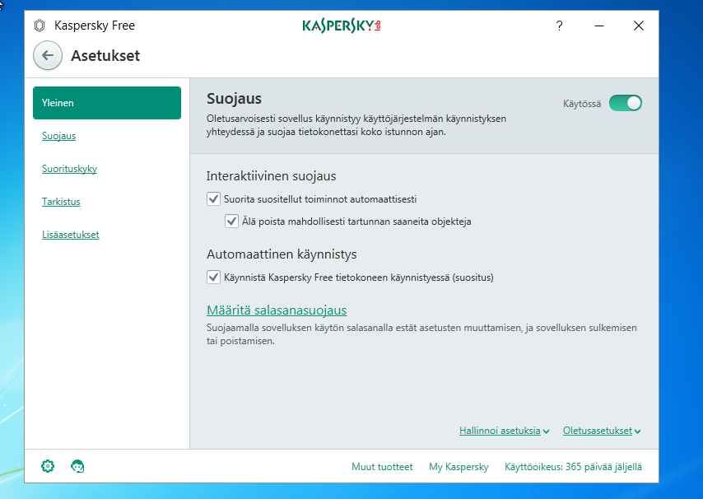Open support via the headset face icon

click(x=77, y=466)
